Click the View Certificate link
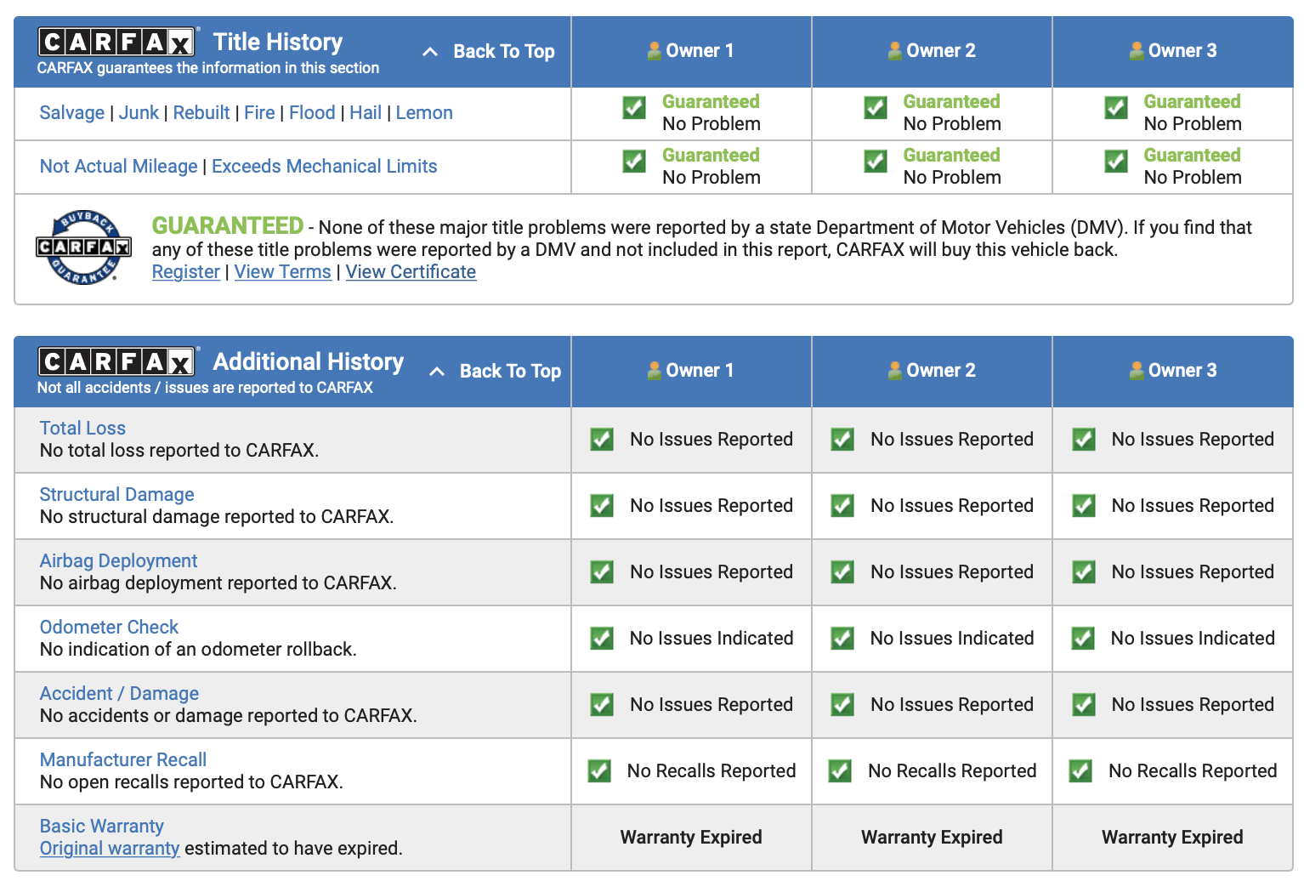 point(411,271)
